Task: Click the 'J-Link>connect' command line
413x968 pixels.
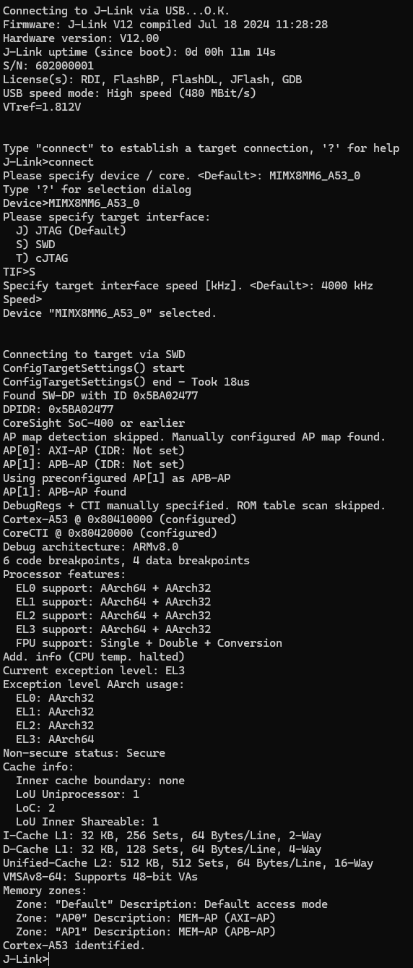Action: [x=48, y=162]
